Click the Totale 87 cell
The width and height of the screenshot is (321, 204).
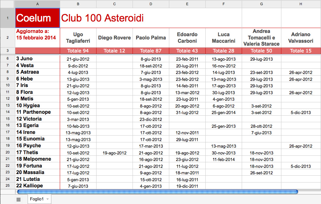point(151,51)
